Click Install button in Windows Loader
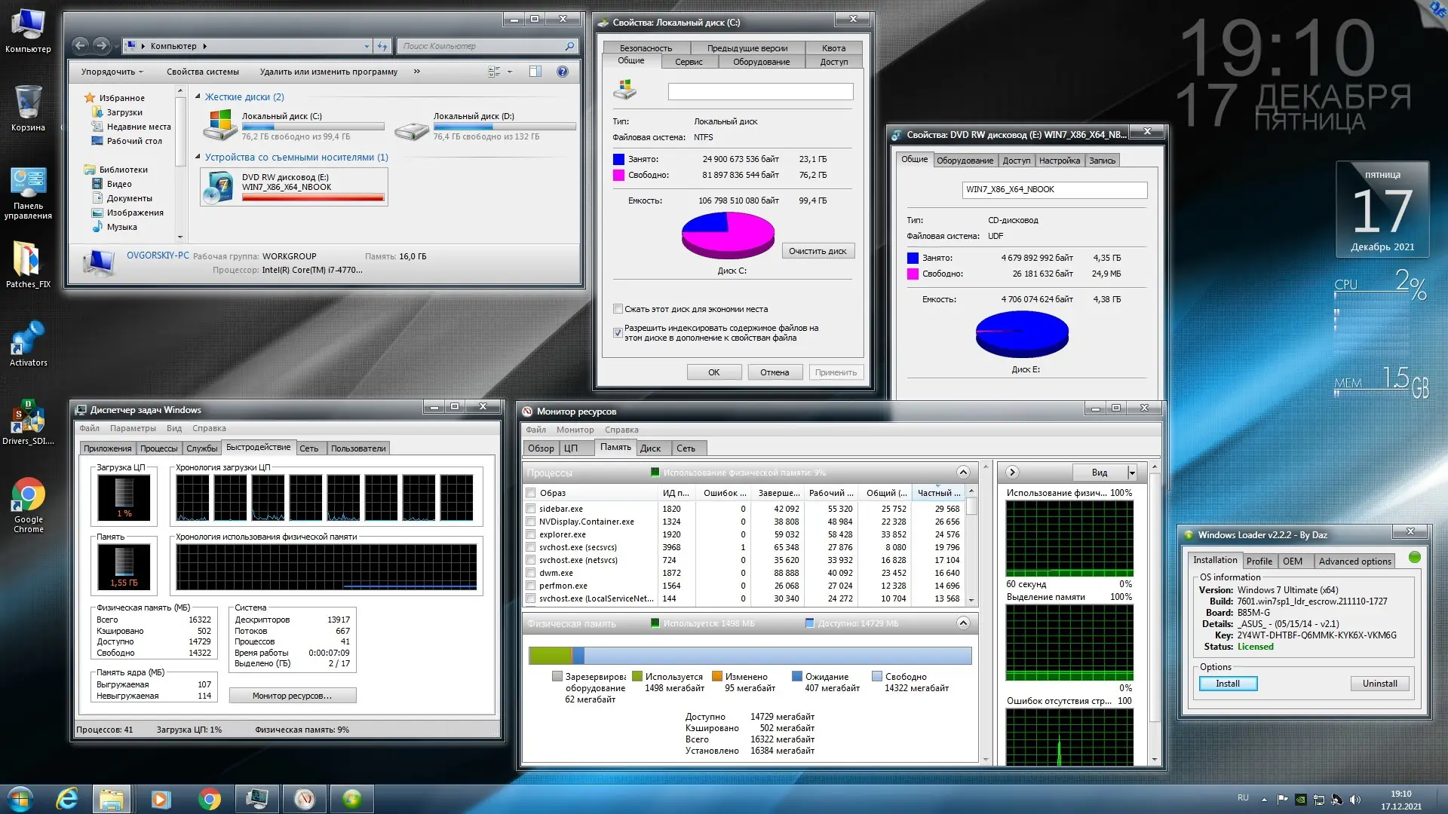Image resolution: width=1448 pixels, height=814 pixels. coord(1227,684)
